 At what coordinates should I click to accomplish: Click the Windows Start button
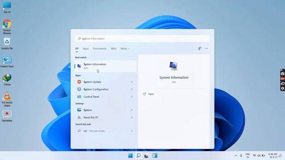(x=130, y=156)
